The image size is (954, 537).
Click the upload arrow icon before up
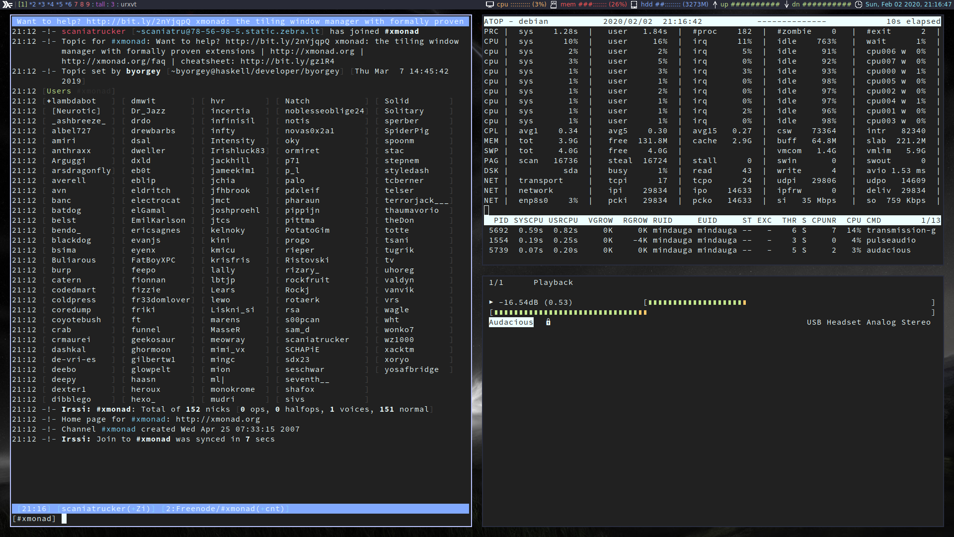click(715, 4)
